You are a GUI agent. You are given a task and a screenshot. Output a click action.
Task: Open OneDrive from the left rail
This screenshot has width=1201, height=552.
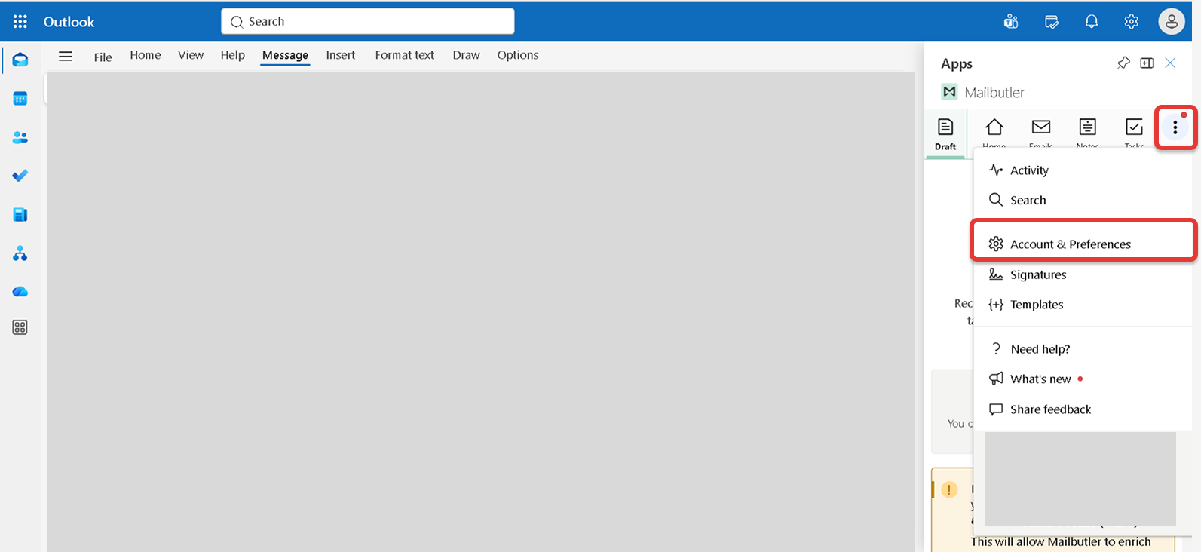tap(20, 291)
